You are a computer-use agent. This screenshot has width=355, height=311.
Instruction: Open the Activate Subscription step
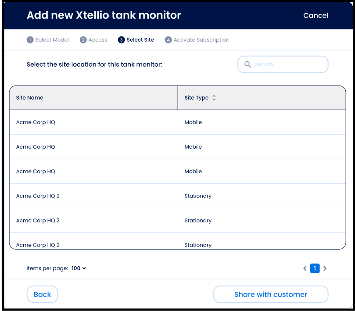click(x=201, y=40)
